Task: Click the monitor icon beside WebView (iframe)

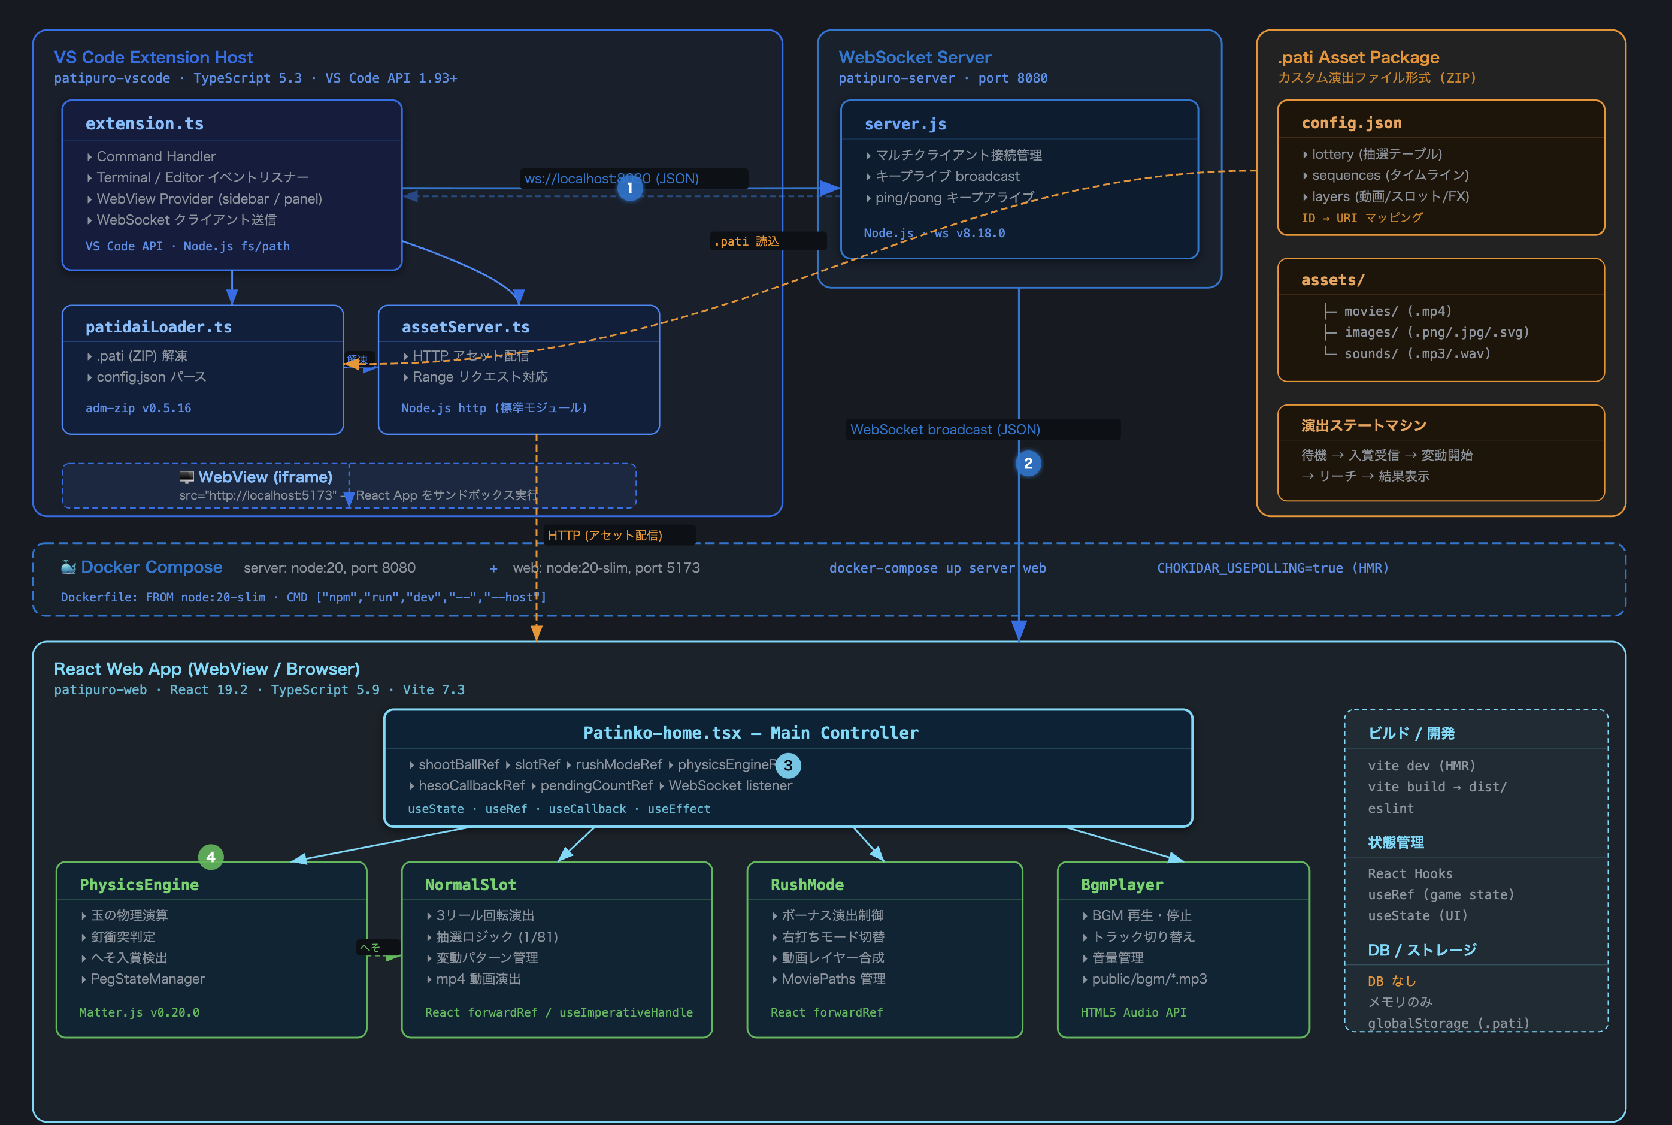Action: [186, 477]
